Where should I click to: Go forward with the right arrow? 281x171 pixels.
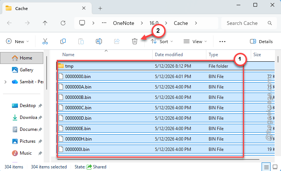click(27, 23)
